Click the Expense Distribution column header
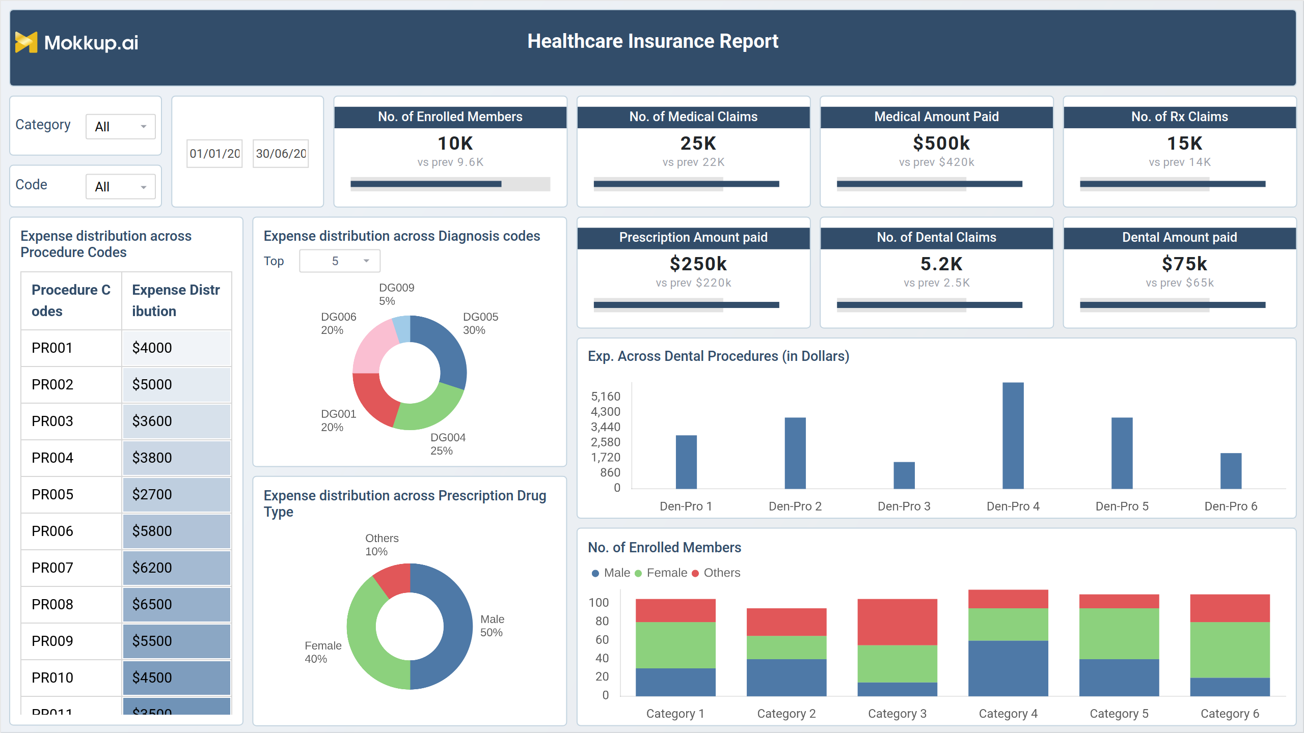The height and width of the screenshot is (733, 1304). coord(176,300)
